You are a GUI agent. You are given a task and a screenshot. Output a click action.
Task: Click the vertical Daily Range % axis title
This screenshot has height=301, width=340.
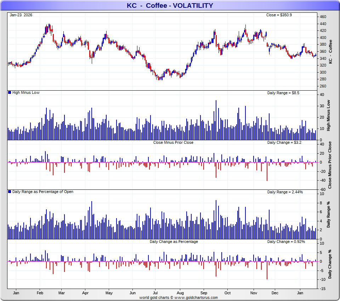[x=328, y=215]
